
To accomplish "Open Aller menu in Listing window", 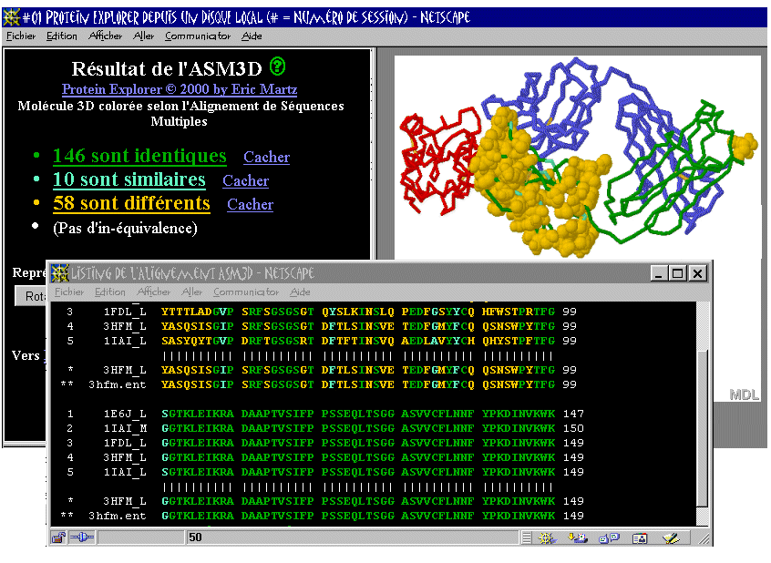I will click(x=191, y=292).
